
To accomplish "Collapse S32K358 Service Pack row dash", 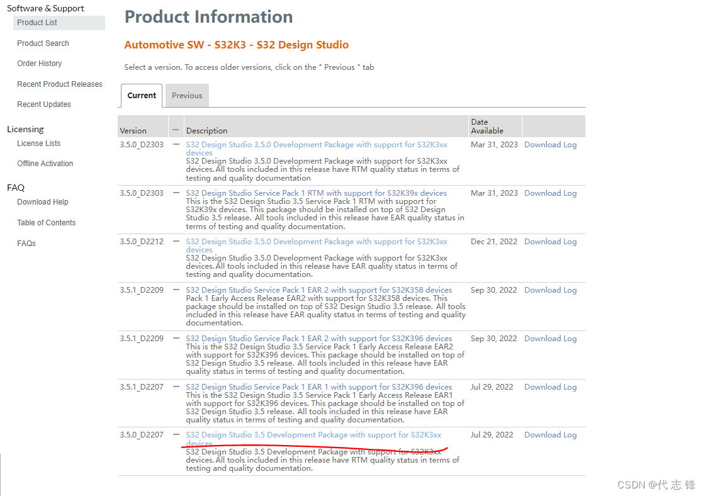I will 176,290.
